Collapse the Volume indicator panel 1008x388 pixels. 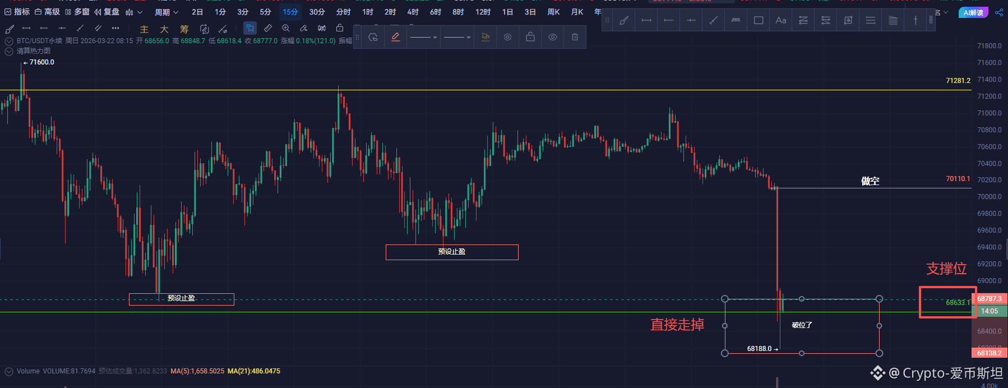click(x=9, y=371)
